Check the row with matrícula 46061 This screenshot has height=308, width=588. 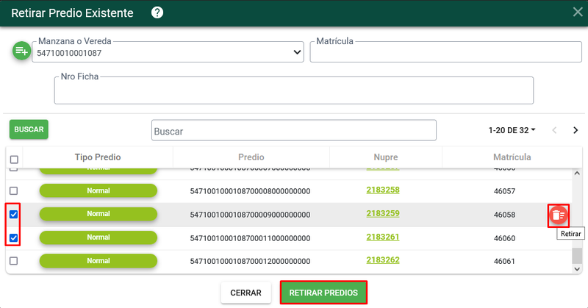13,261
